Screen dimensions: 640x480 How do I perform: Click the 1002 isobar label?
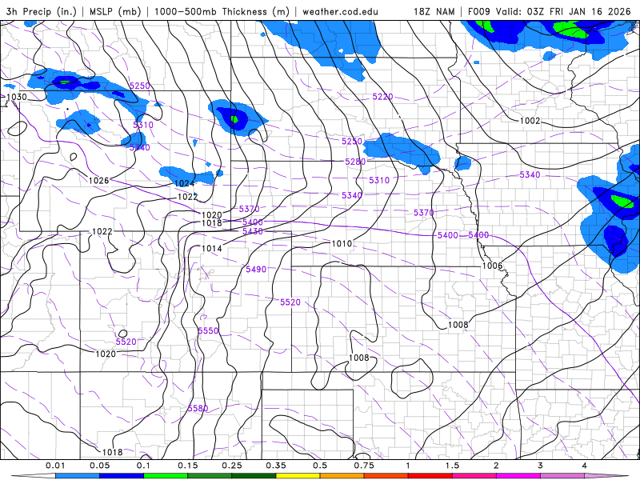click(x=530, y=121)
